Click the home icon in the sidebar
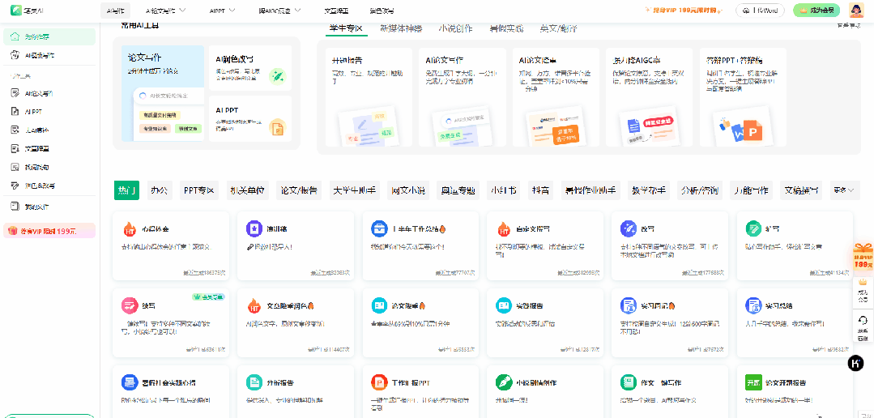Screen dimensions: 874x418 (15, 36)
